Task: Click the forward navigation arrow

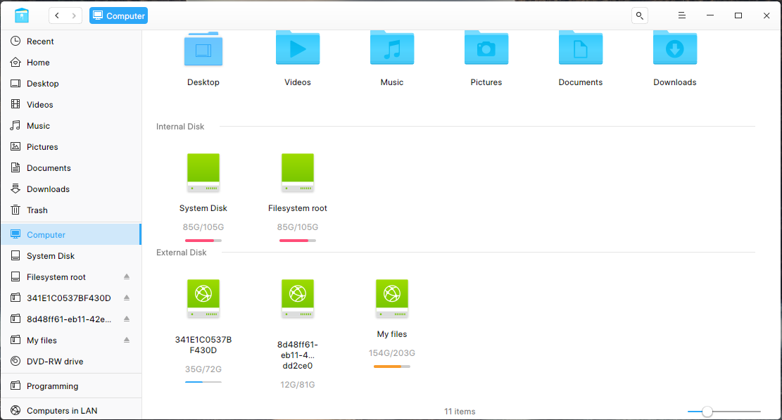Action: click(x=74, y=15)
